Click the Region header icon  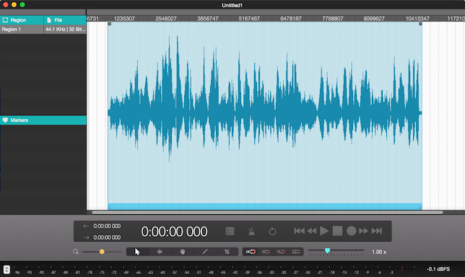tap(5, 20)
